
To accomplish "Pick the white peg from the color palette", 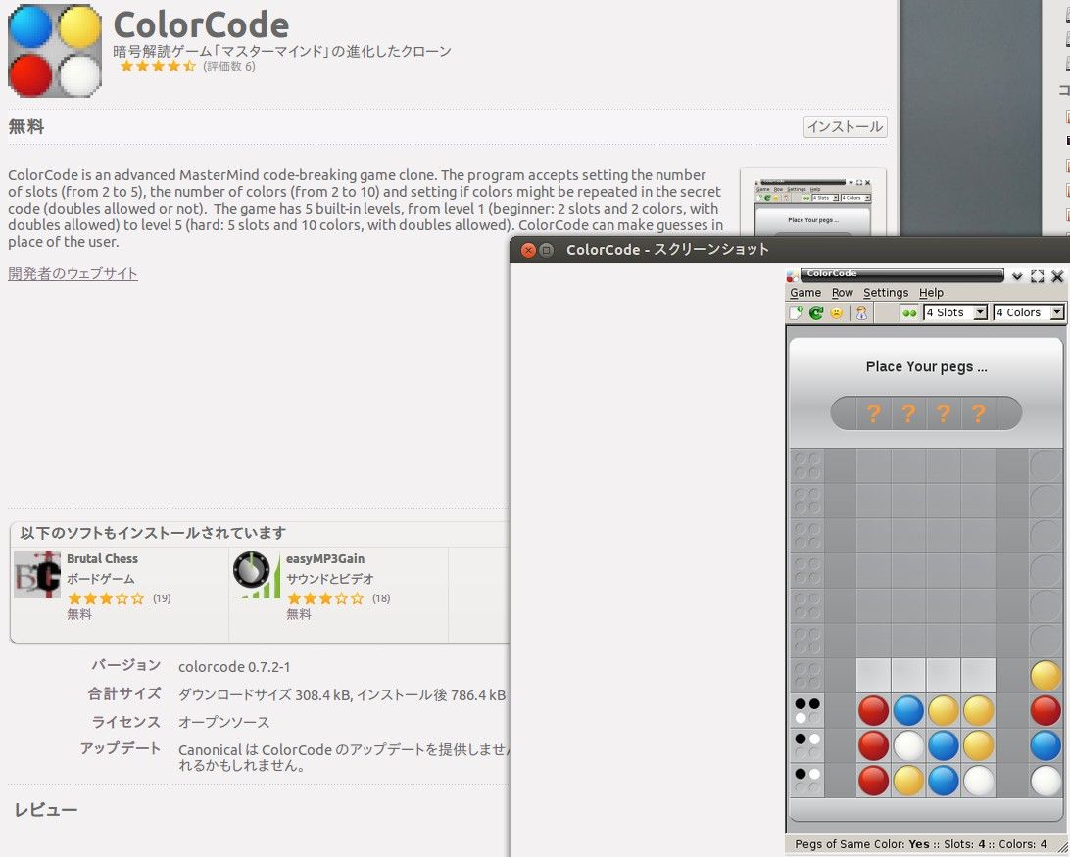I will 1046,780.
